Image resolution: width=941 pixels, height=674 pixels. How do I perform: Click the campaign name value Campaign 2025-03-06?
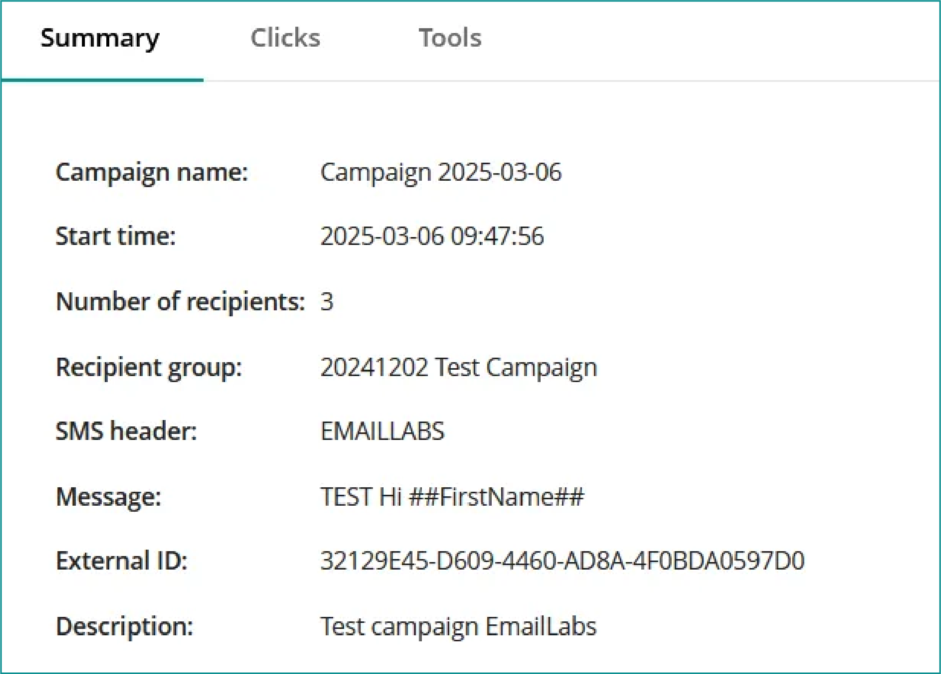pos(441,172)
